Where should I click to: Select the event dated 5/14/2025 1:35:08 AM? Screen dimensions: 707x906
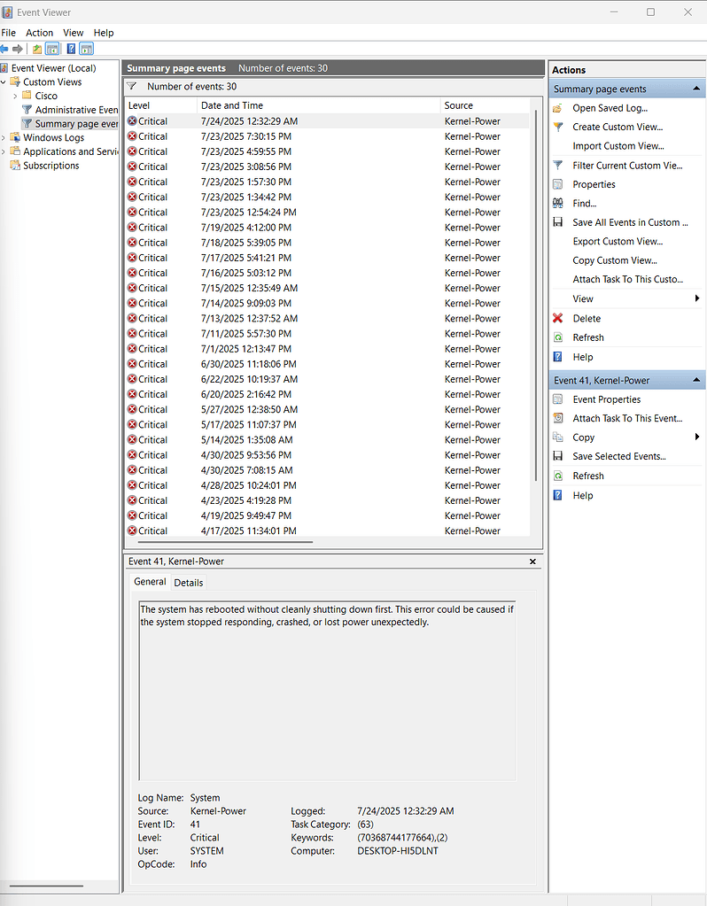coord(327,439)
